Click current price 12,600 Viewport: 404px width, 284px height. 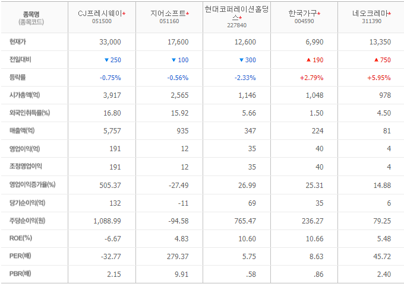pyautogui.click(x=245, y=42)
